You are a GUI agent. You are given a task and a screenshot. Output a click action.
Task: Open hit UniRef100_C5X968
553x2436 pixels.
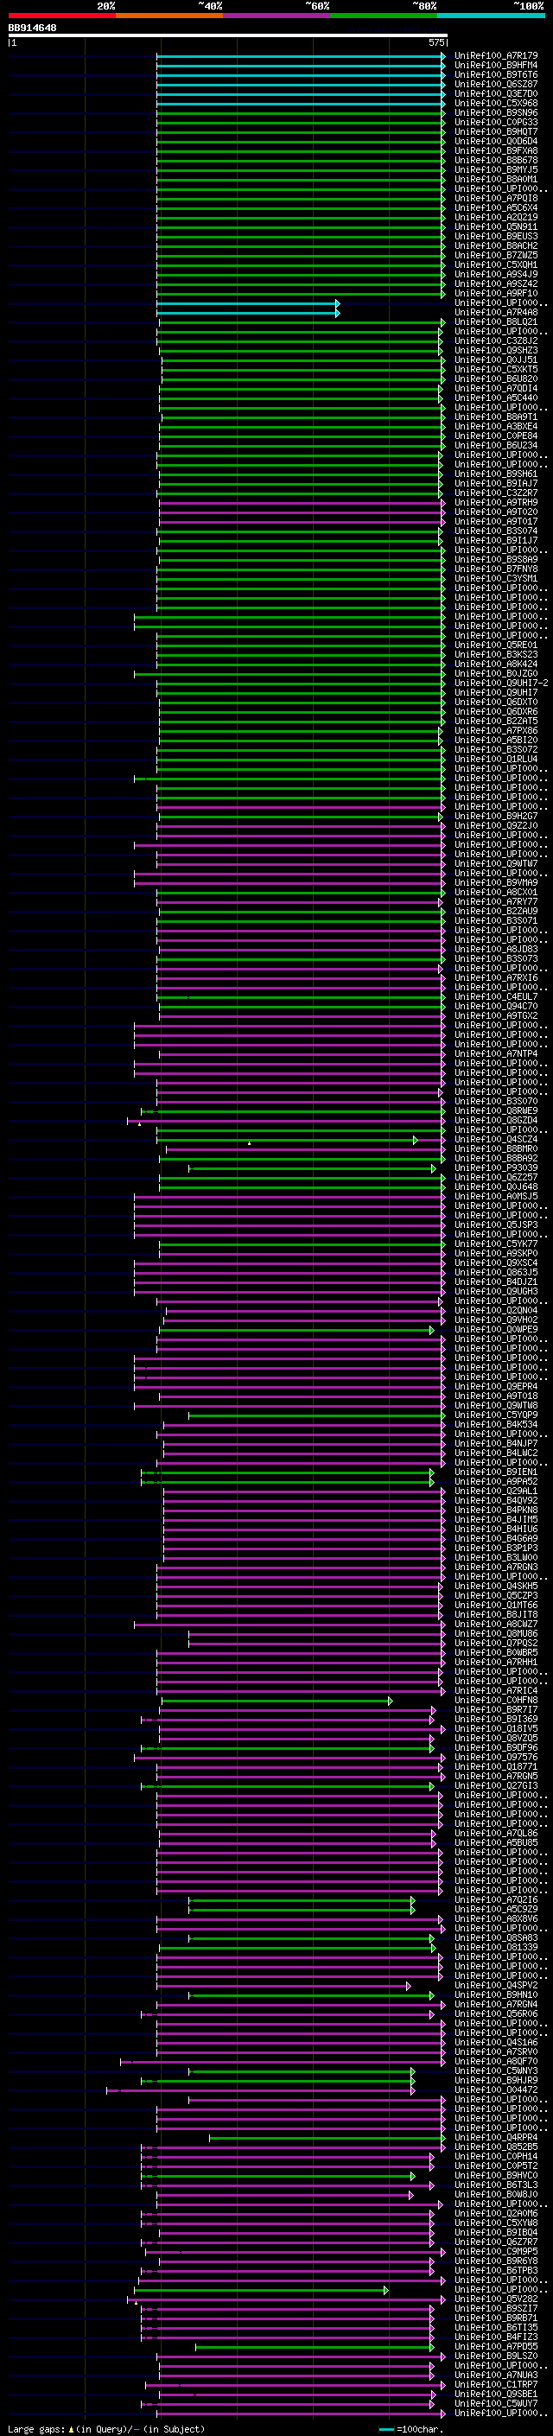click(x=496, y=103)
